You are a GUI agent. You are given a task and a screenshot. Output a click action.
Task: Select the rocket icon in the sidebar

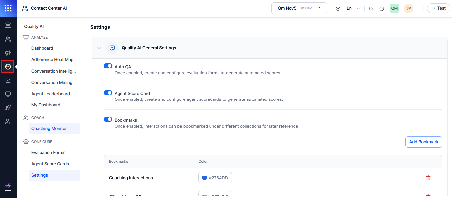pos(8,107)
